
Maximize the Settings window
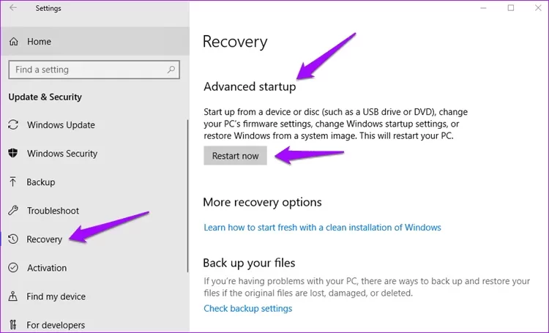pyautogui.click(x=510, y=8)
